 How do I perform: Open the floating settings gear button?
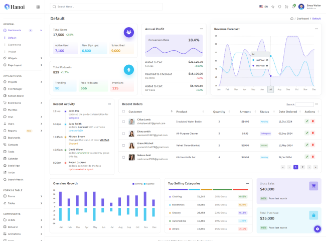pos(317,229)
